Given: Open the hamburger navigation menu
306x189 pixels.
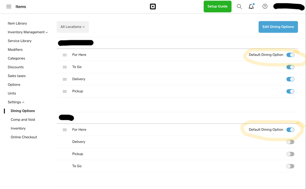Looking at the screenshot, I should (9, 7).
